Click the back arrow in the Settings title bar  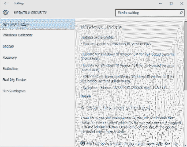coord(6,3)
